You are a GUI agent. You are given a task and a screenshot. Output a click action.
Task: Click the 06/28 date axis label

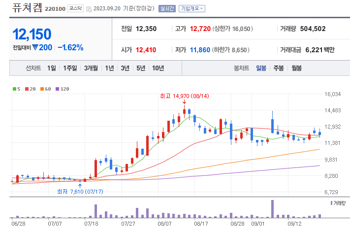click(18, 224)
